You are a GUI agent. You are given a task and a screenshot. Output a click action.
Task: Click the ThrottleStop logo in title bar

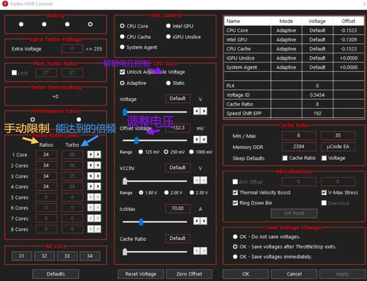pos(6,4)
